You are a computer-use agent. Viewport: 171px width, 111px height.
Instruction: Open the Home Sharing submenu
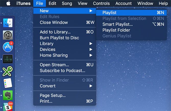click(x=54, y=55)
